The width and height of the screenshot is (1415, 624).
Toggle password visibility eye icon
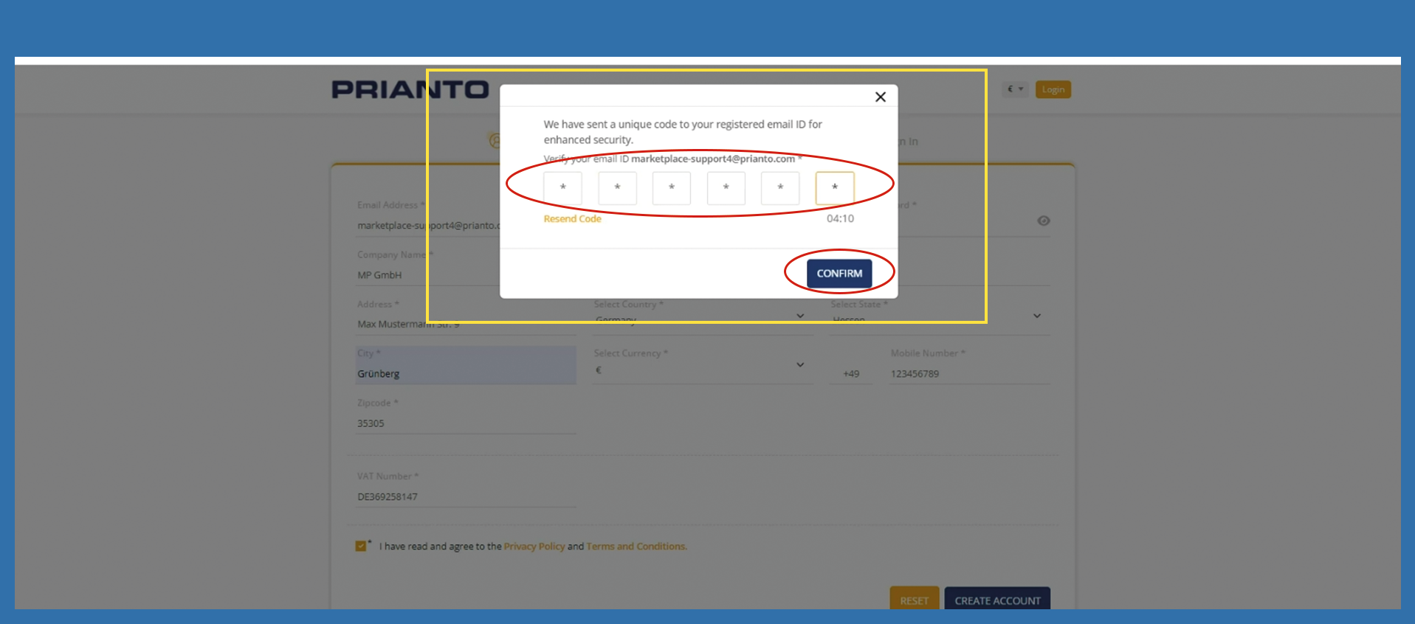pos(1043,221)
